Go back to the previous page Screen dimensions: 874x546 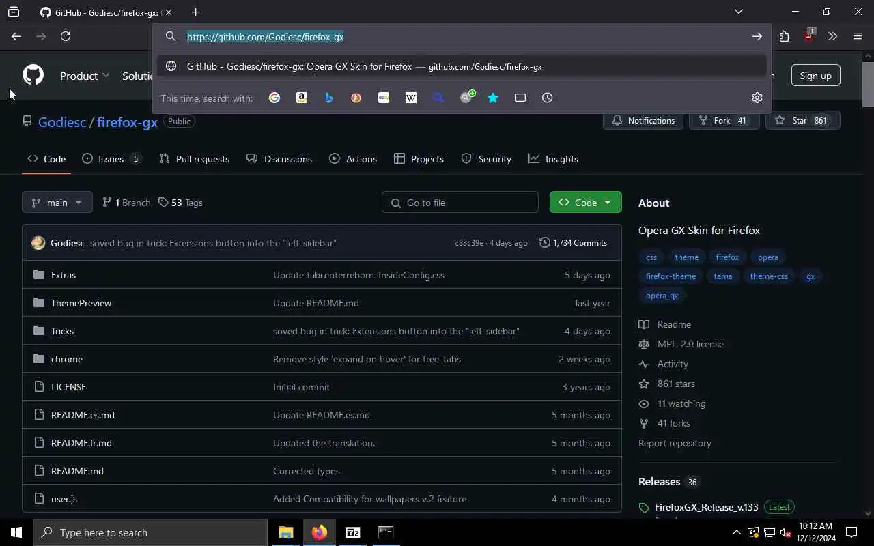16,36
